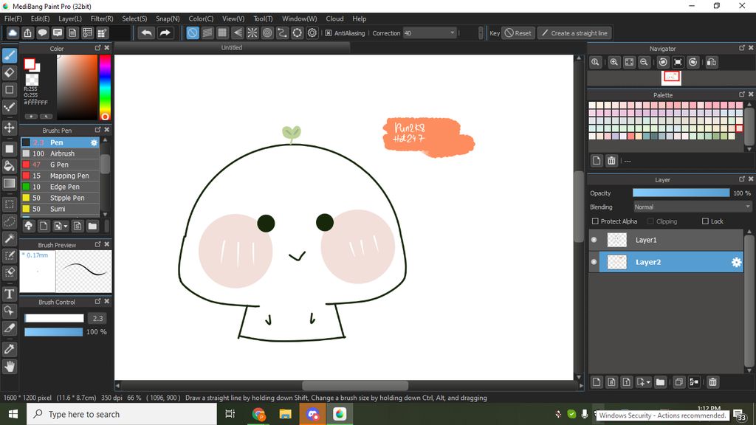Switch to the Untitled canvas tab
Viewport: 756px width, 425px height.
click(x=231, y=48)
